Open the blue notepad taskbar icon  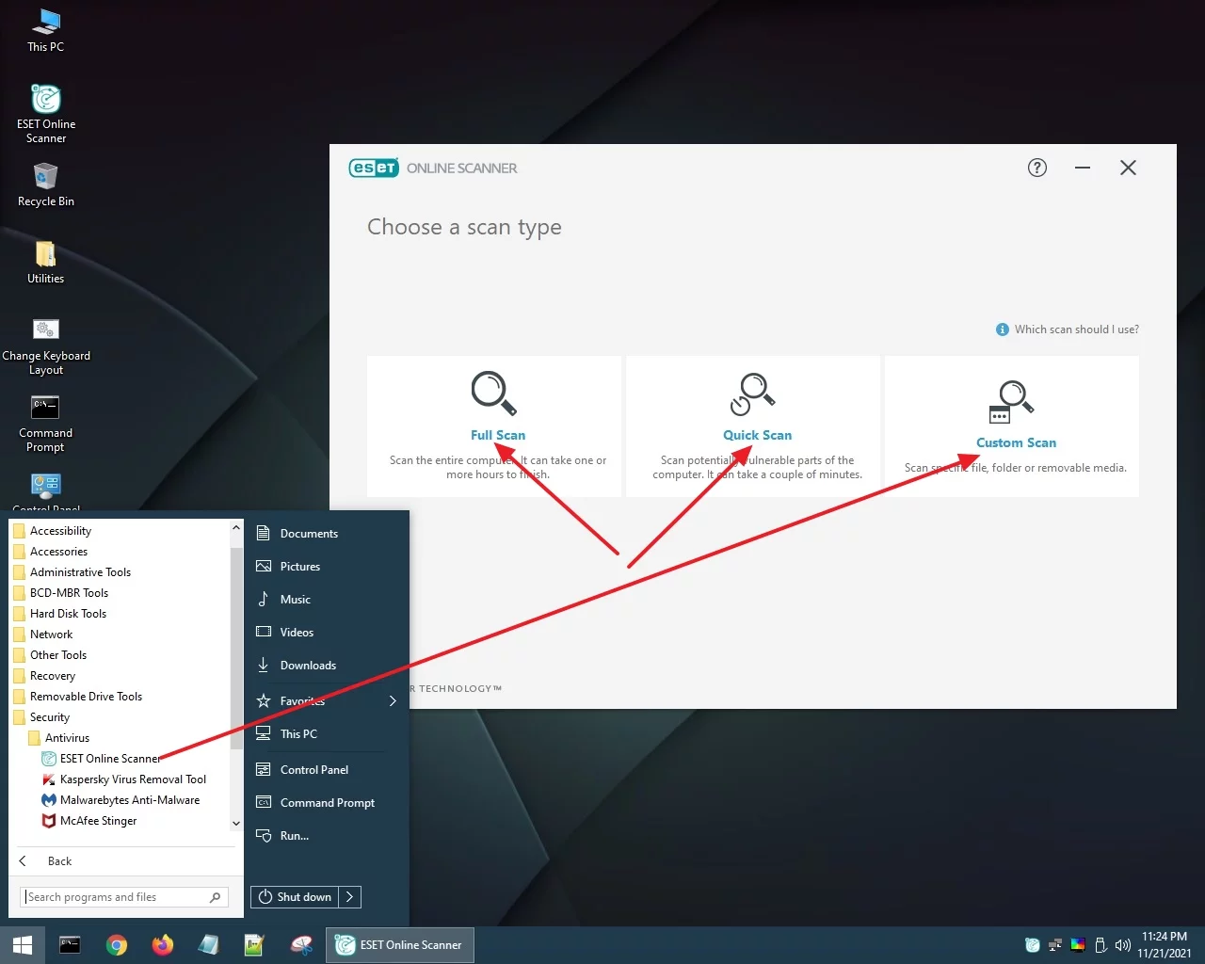pos(209,945)
